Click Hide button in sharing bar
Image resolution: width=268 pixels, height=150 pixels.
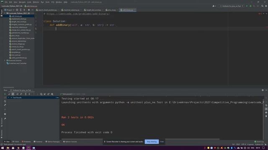(162, 142)
